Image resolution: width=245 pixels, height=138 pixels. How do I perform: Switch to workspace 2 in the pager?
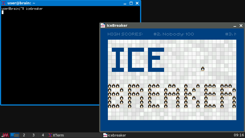pyautogui.click(x=24, y=135)
